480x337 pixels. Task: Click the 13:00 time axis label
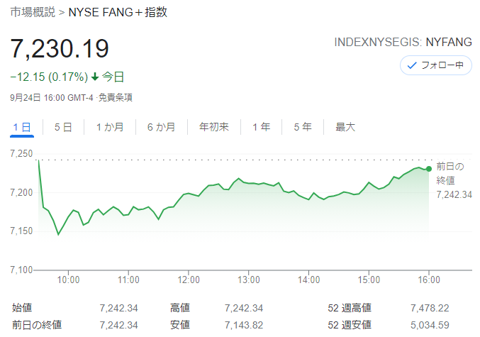tap(249, 280)
